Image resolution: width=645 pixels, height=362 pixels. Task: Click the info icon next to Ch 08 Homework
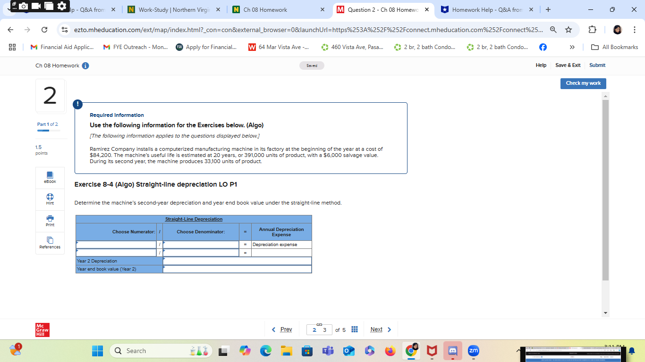85,65
